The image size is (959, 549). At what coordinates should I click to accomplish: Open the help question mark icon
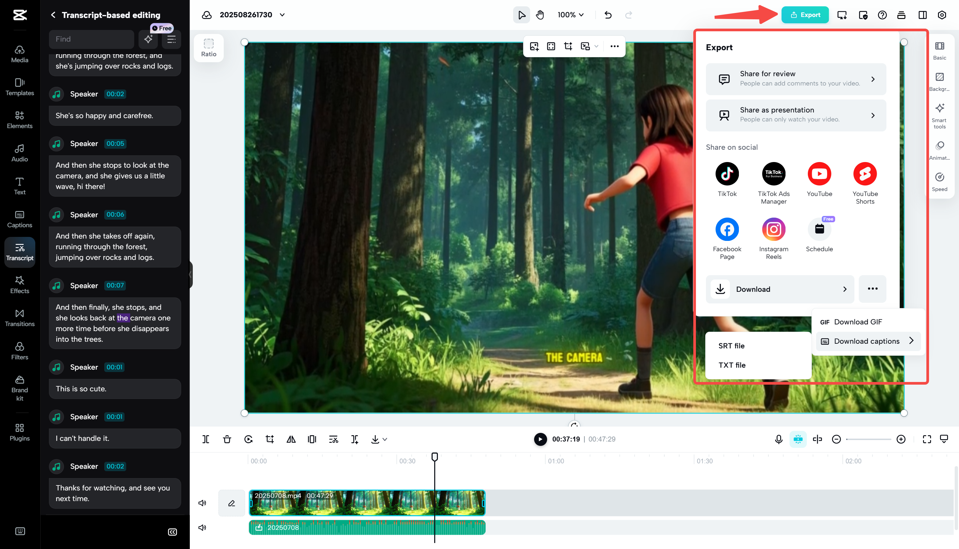(x=882, y=15)
